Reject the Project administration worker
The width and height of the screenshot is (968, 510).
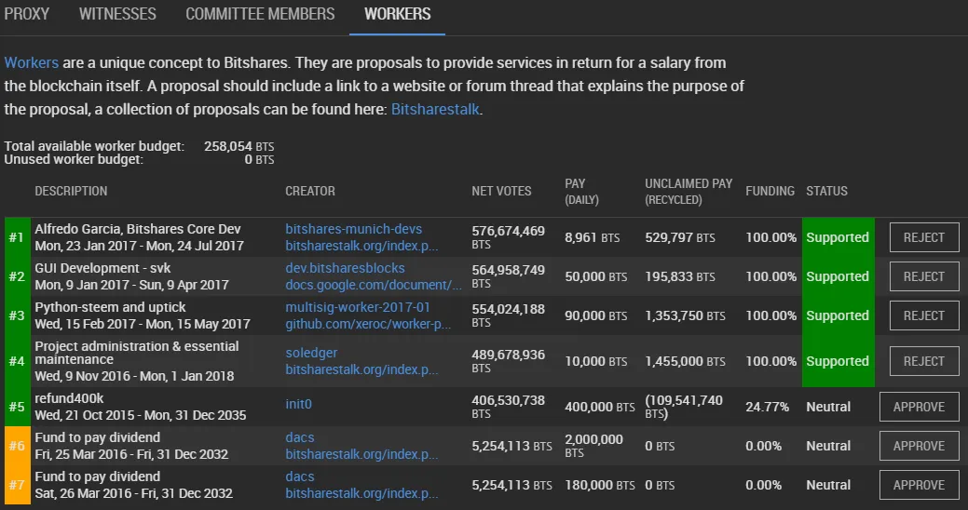pos(924,361)
